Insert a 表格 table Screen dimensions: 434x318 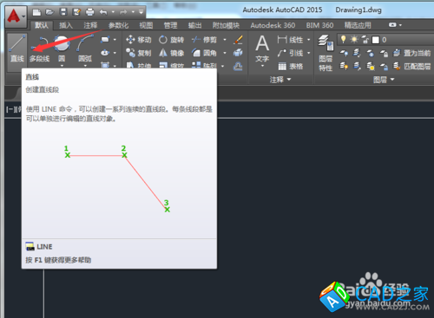tap(290, 67)
